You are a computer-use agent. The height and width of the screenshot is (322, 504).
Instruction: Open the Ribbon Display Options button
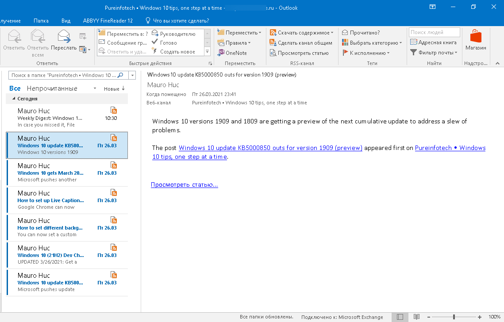point(433,7)
